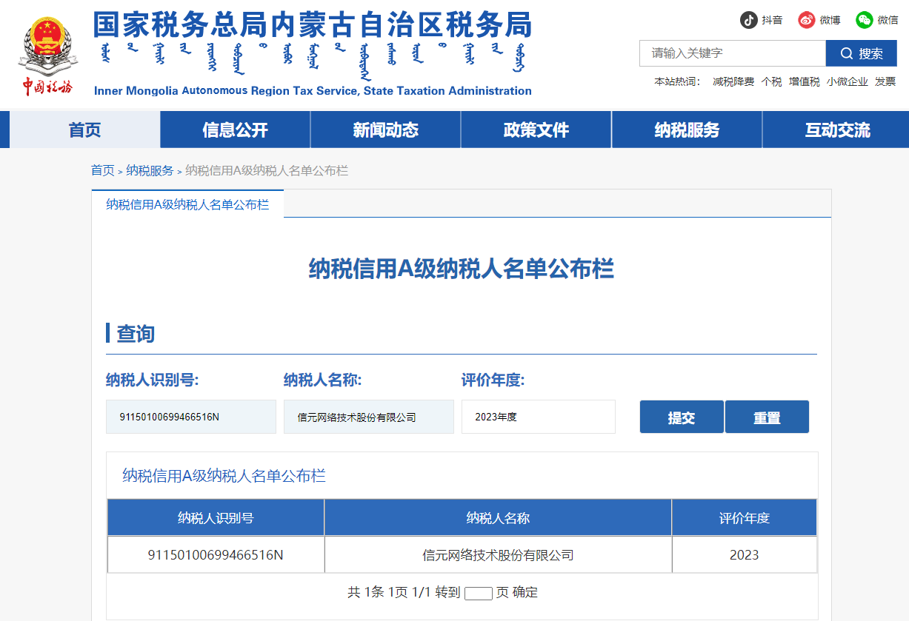Open the 评价年度 2023年度 dropdown
Screen dimensions: 909x621
tap(538, 417)
